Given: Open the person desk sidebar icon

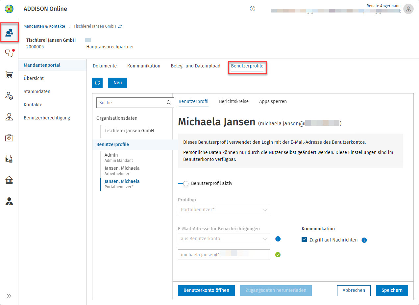Looking at the screenshot, I should (9, 117).
